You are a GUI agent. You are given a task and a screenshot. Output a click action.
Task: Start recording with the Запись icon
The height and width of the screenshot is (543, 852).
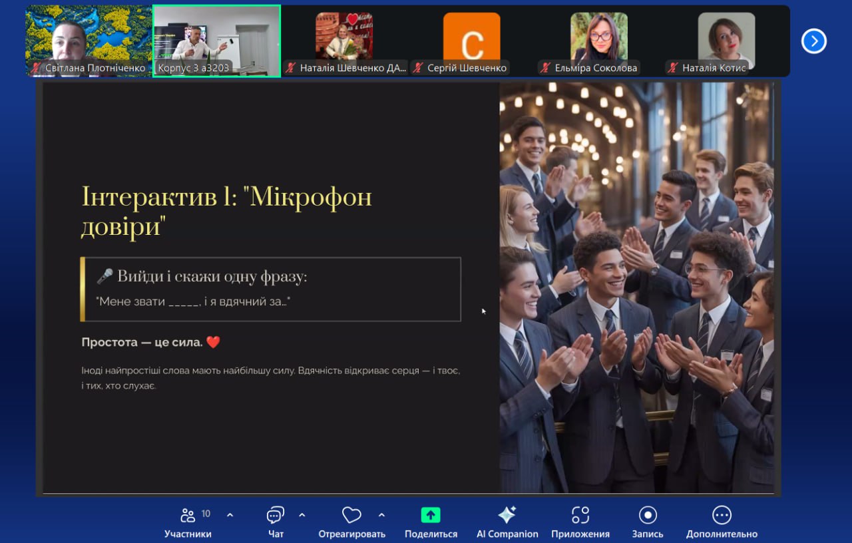click(647, 516)
